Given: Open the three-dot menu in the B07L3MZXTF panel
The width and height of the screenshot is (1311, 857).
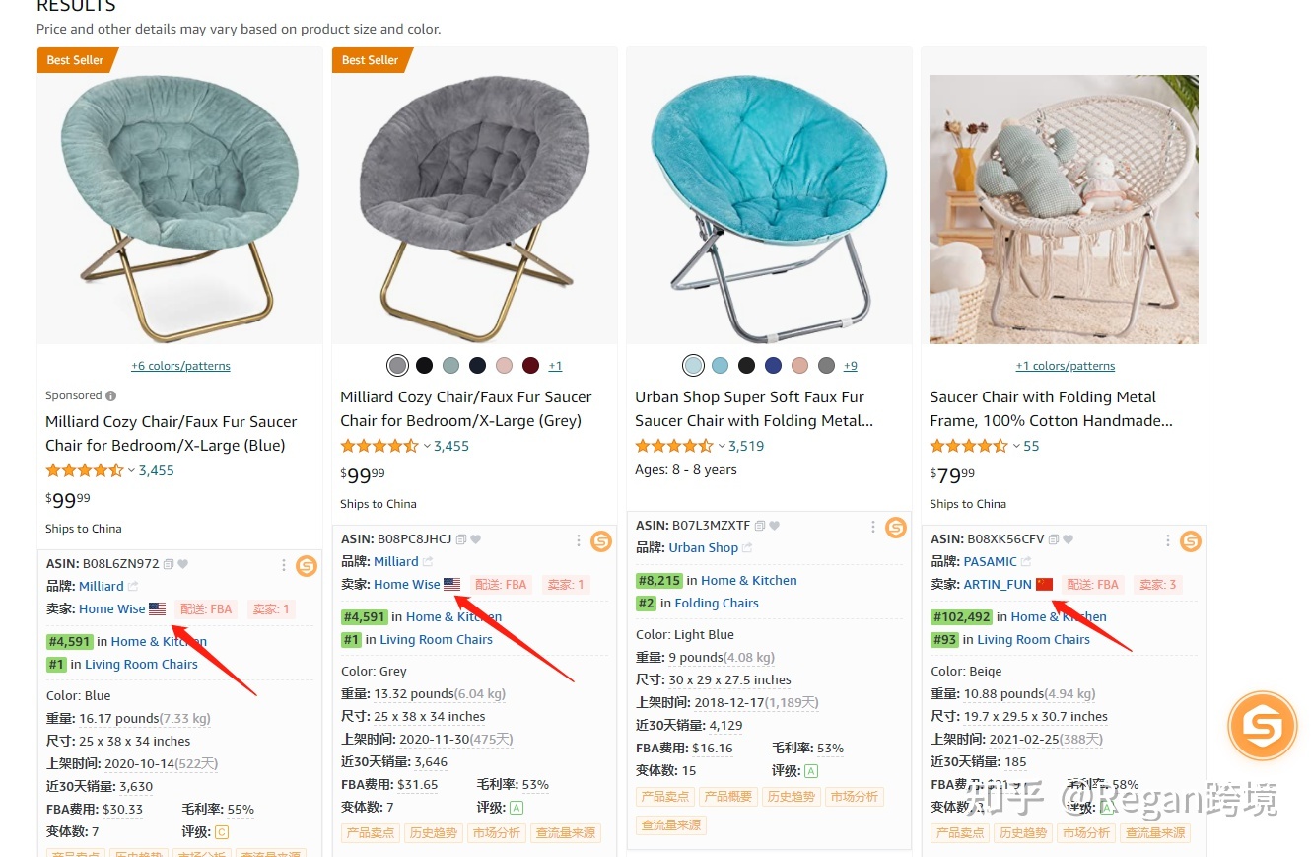Looking at the screenshot, I should [x=873, y=527].
